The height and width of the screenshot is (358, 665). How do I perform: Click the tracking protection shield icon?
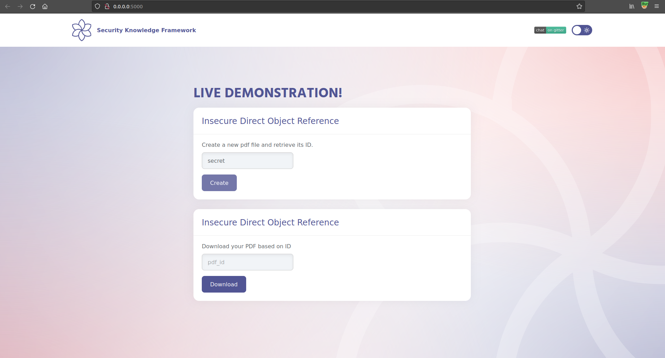tap(97, 7)
